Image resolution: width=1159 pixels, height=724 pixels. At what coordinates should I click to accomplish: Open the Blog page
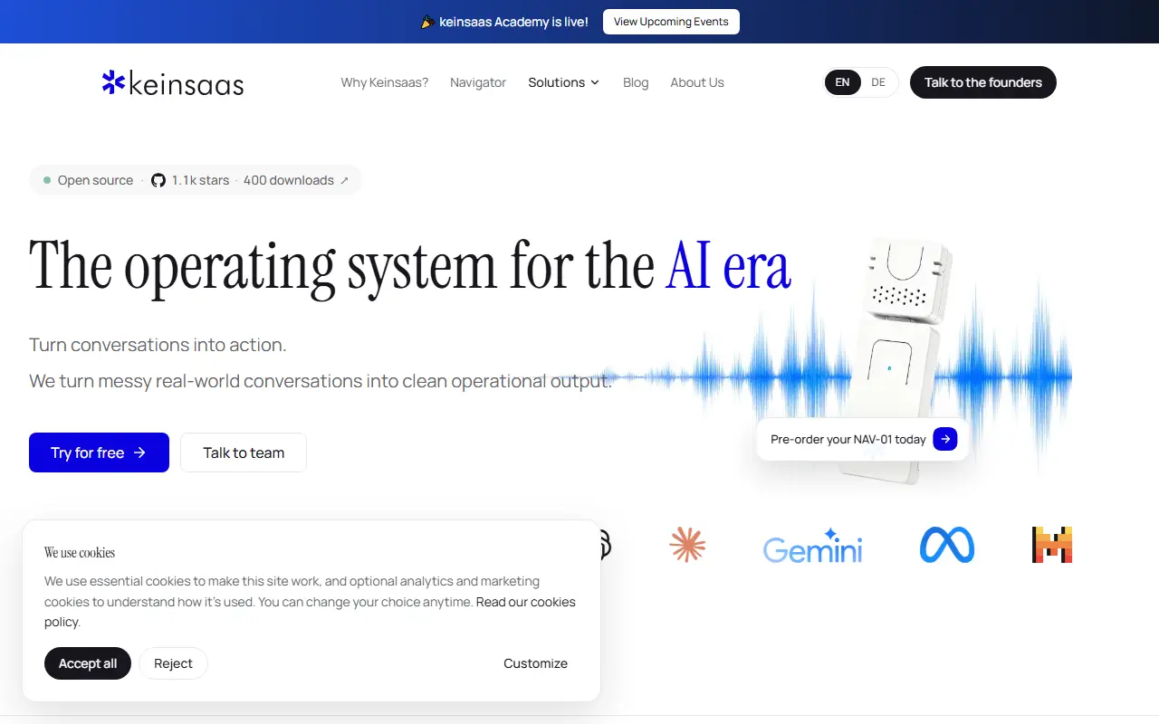[x=636, y=82]
